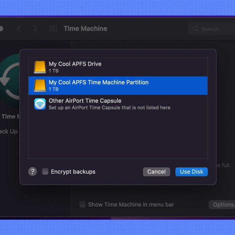This screenshot has height=235, width=235.
Task: Open help with the question mark button
Action: [x=33, y=172]
